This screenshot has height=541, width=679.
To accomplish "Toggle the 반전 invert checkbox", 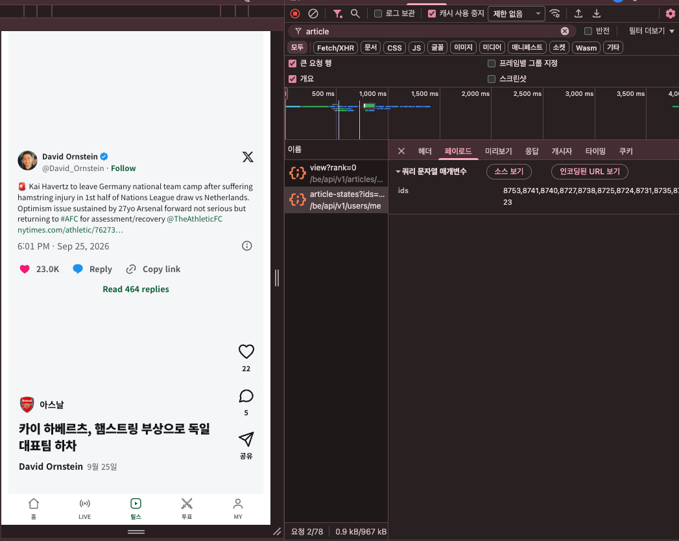I will click(x=588, y=31).
